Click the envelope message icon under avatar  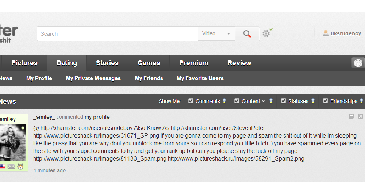[x=11, y=166]
